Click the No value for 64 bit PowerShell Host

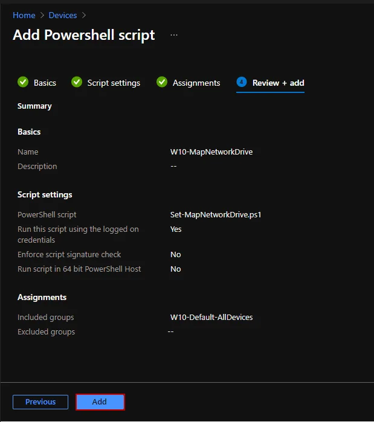[x=176, y=269]
